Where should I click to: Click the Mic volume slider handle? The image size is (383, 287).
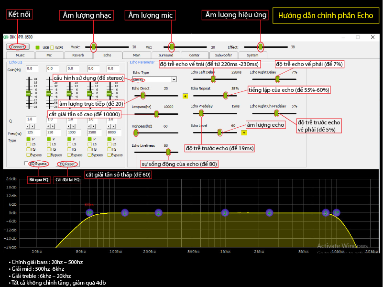coord(172,47)
